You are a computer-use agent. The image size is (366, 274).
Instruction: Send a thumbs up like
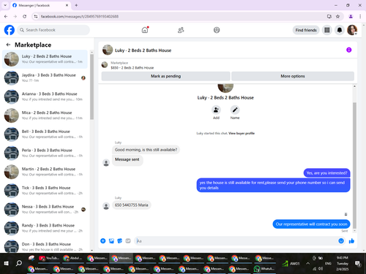pos(351,241)
